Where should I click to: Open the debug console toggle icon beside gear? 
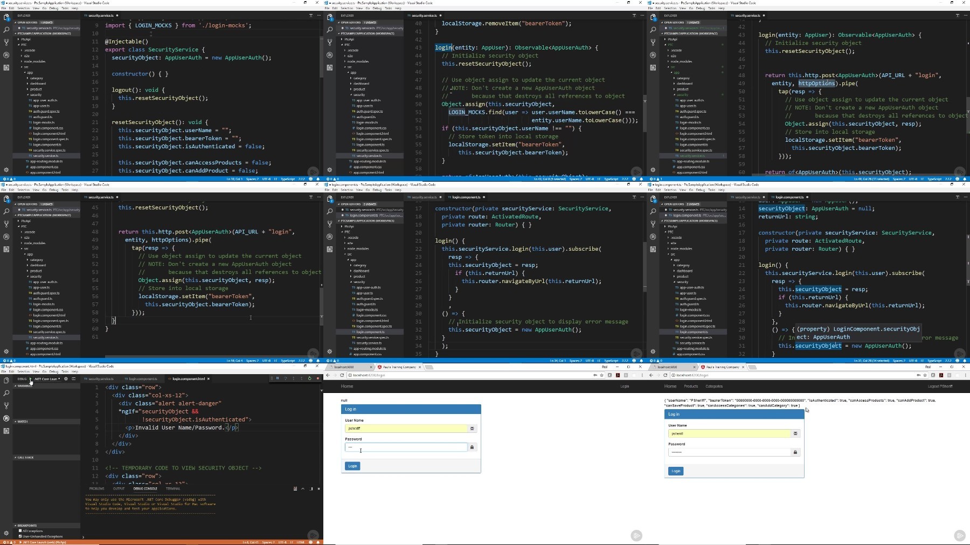tap(74, 378)
